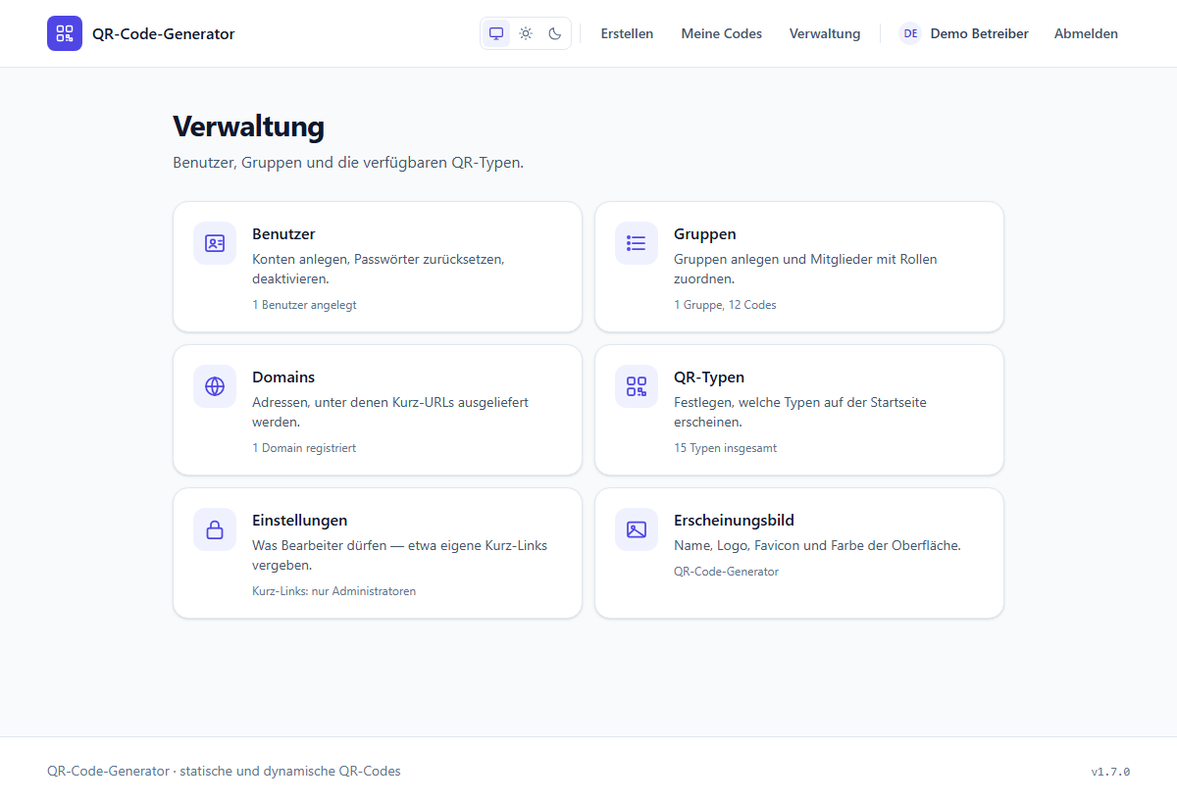Open the Einstellungen card title
Image resolution: width=1177 pixels, height=804 pixels.
pyautogui.click(x=300, y=521)
